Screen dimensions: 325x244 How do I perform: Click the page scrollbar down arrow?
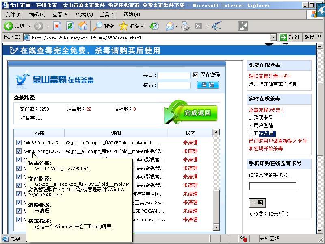(320, 231)
